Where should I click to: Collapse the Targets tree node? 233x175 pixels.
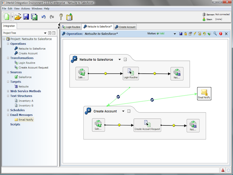pyautogui.click(x=8, y=82)
